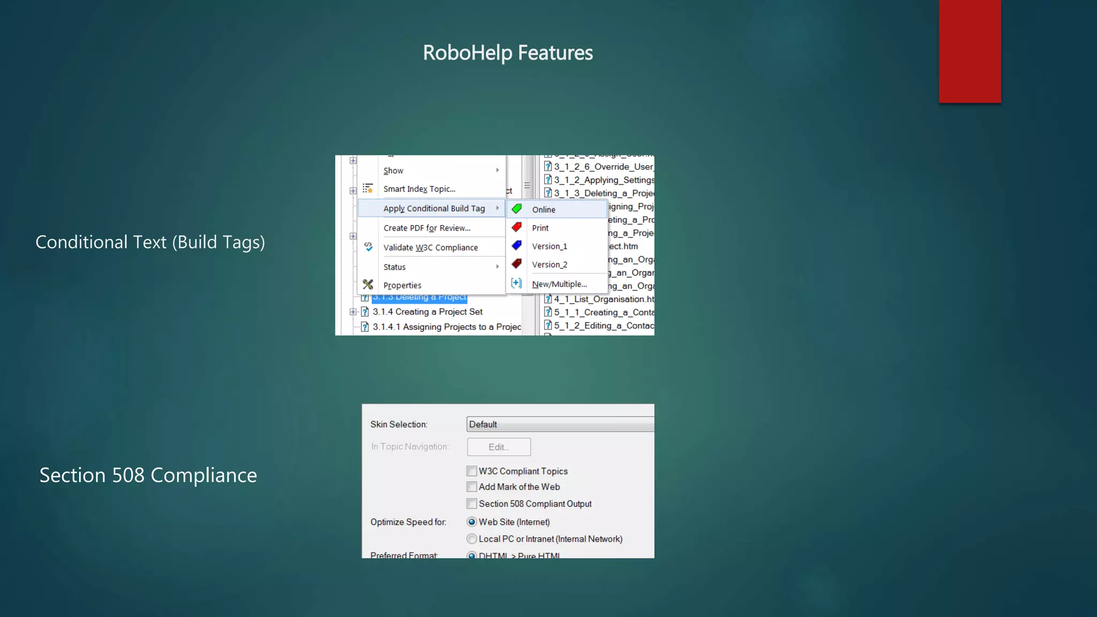Image resolution: width=1097 pixels, height=617 pixels.
Task: Click file icon of 5_1_1_Creating_a_Conta
Action: pyautogui.click(x=548, y=312)
